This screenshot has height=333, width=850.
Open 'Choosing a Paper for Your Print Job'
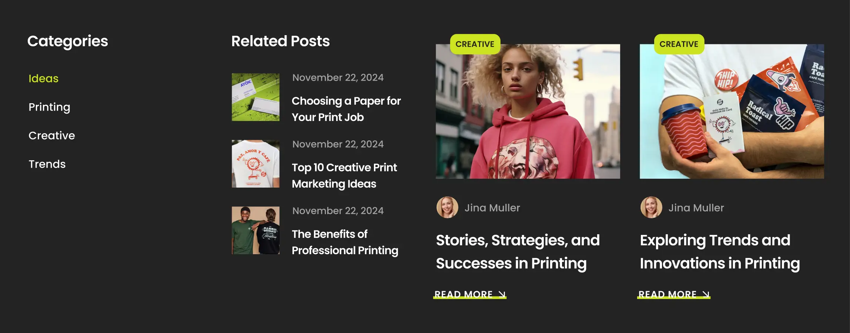pyautogui.click(x=346, y=109)
